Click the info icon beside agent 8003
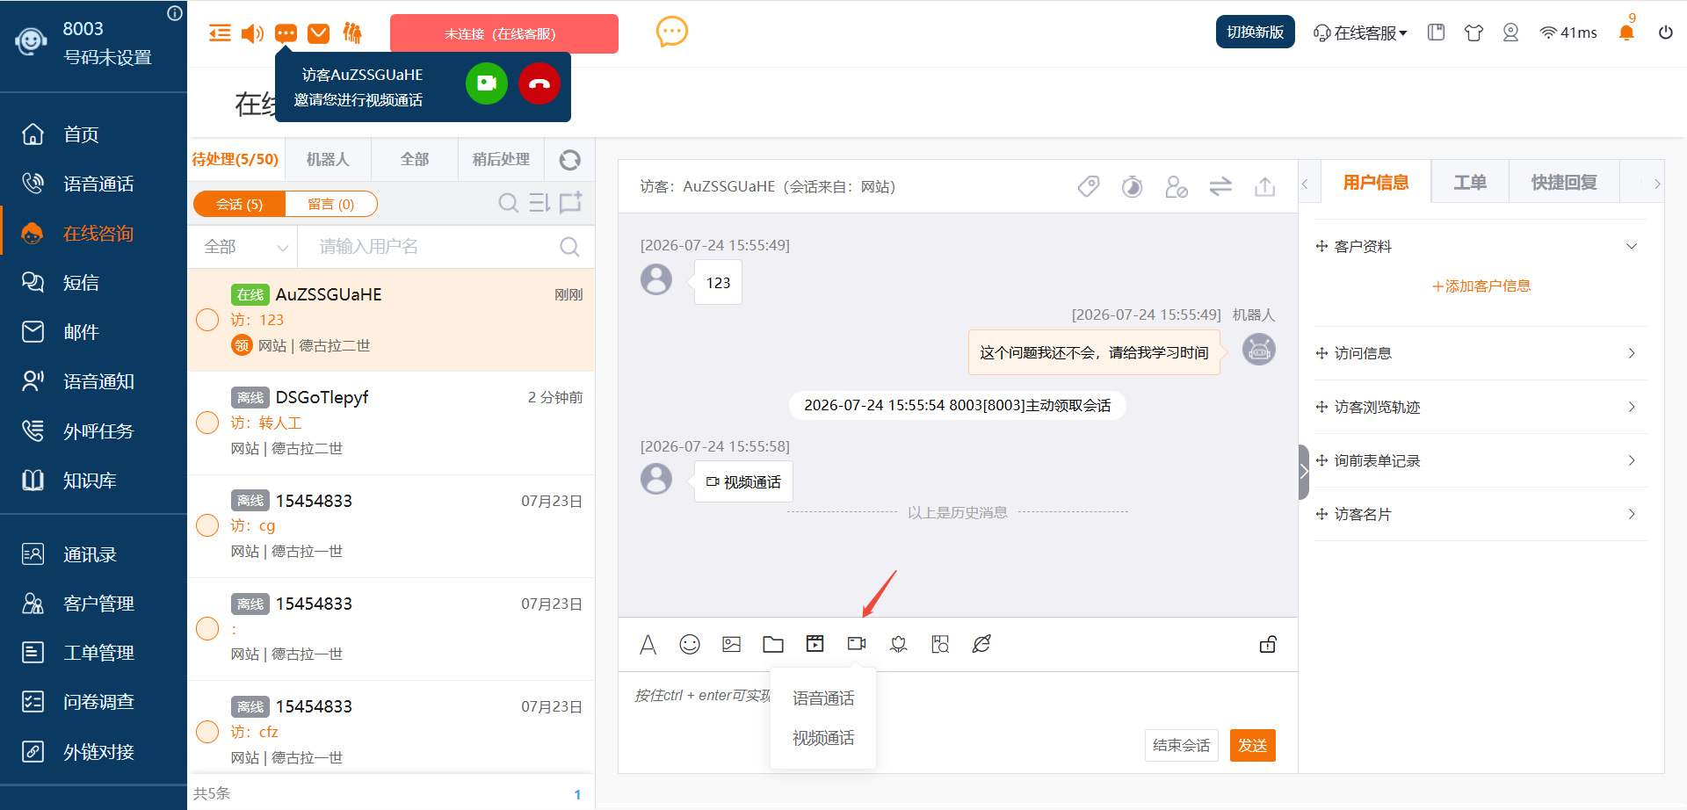 (175, 13)
